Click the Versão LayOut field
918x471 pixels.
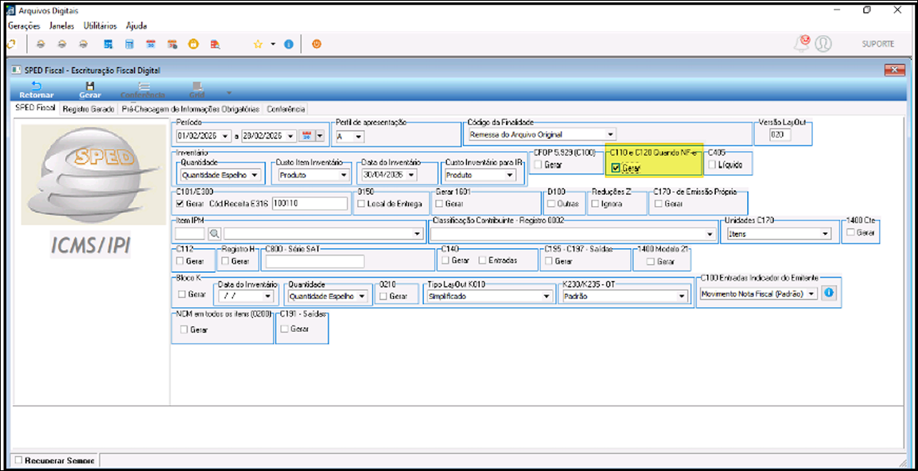[780, 134]
